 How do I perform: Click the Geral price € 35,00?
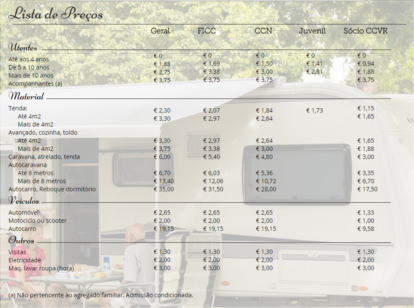[164, 189]
